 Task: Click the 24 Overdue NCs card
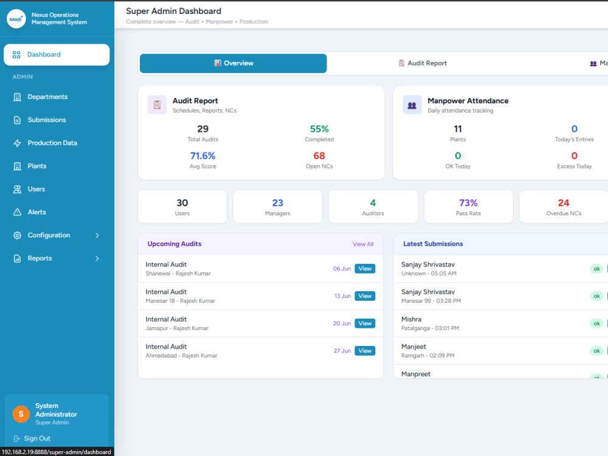564,207
